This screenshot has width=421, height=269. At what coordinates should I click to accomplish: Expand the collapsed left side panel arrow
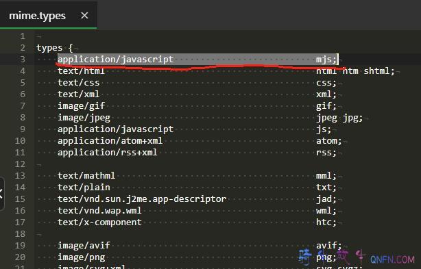coord(1,194)
